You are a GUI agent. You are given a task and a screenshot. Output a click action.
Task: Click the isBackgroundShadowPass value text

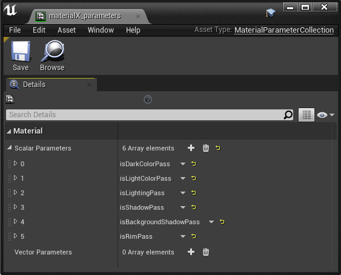[160, 222]
